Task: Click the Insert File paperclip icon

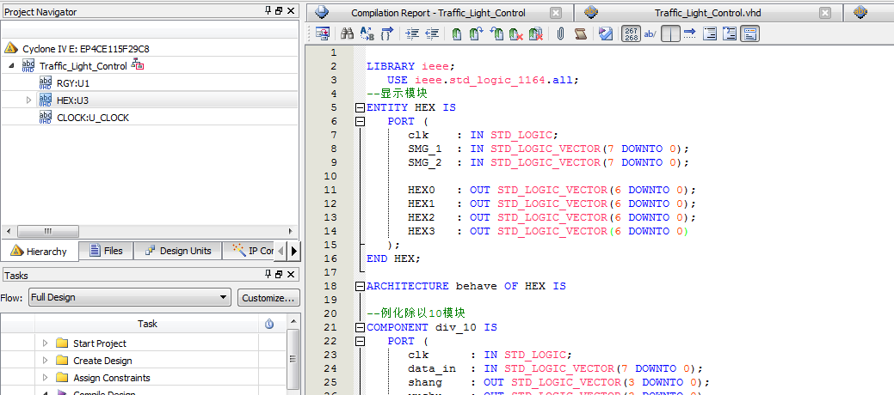Action: click(560, 34)
